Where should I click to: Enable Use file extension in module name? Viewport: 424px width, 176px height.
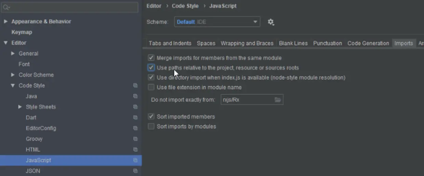click(x=151, y=87)
